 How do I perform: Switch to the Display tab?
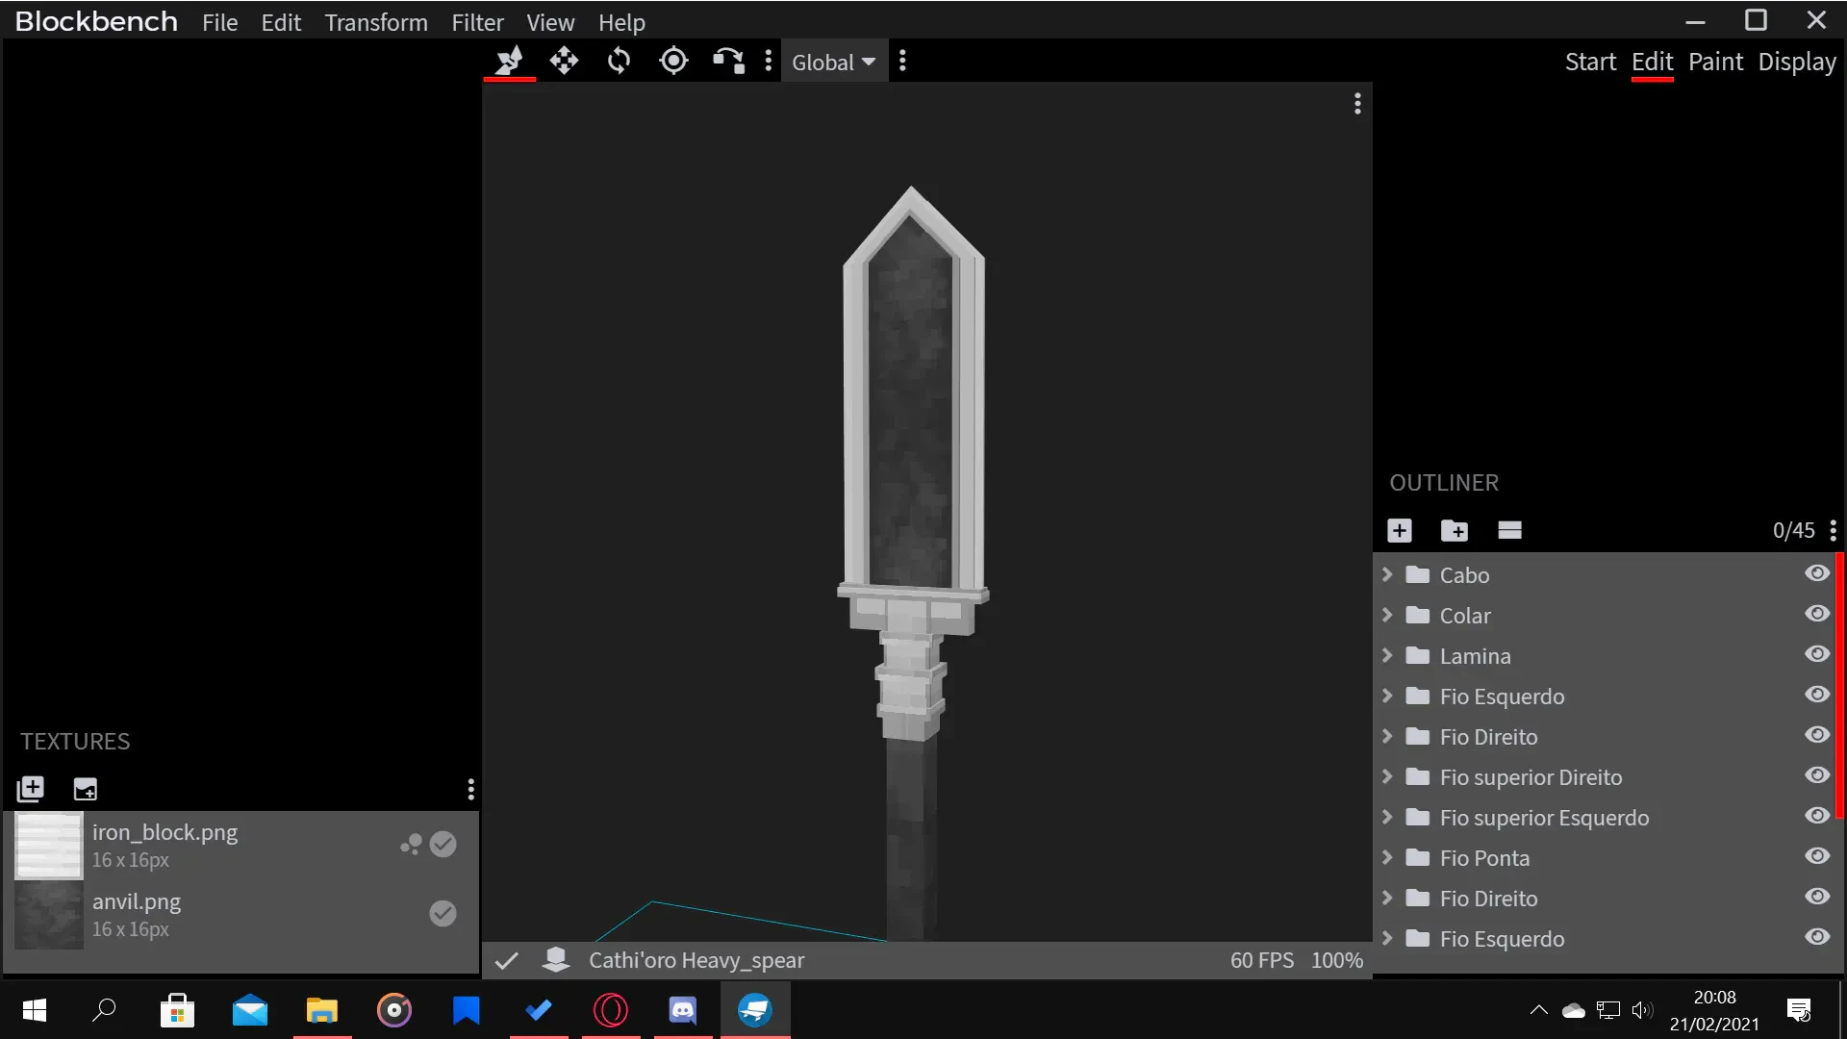(x=1797, y=62)
